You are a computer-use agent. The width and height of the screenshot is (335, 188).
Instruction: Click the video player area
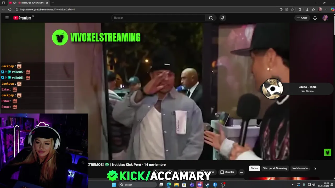tap(167, 91)
